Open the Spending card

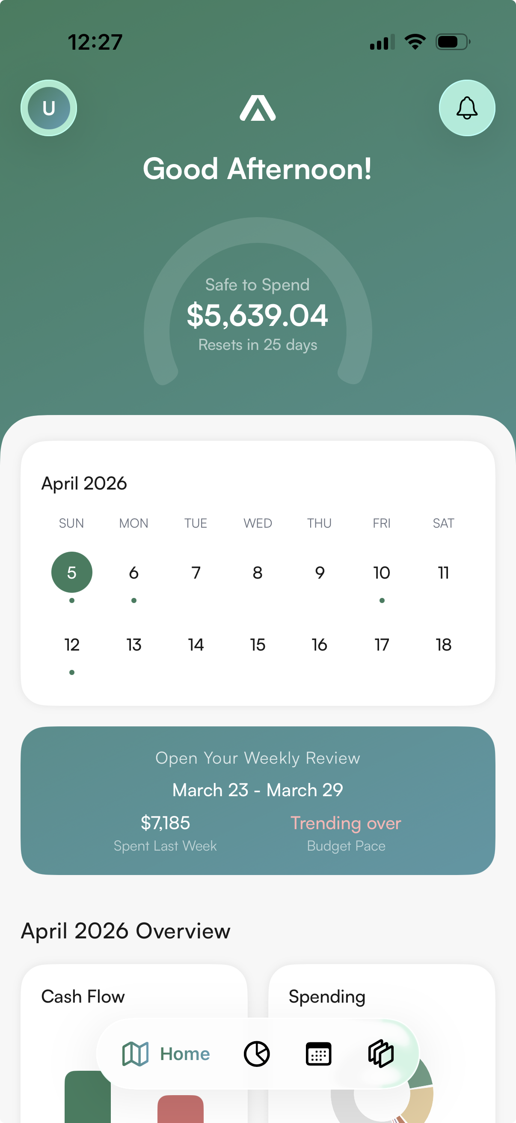pyautogui.click(x=327, y=997)
